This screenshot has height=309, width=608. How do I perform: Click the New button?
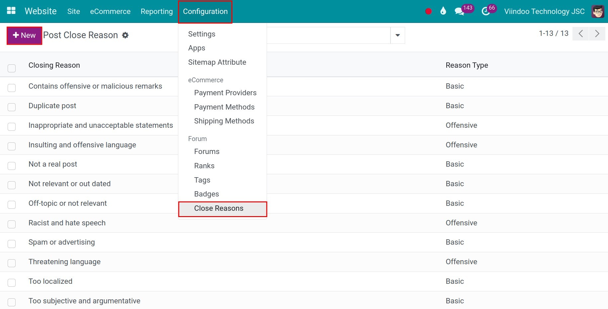[24, 36]
